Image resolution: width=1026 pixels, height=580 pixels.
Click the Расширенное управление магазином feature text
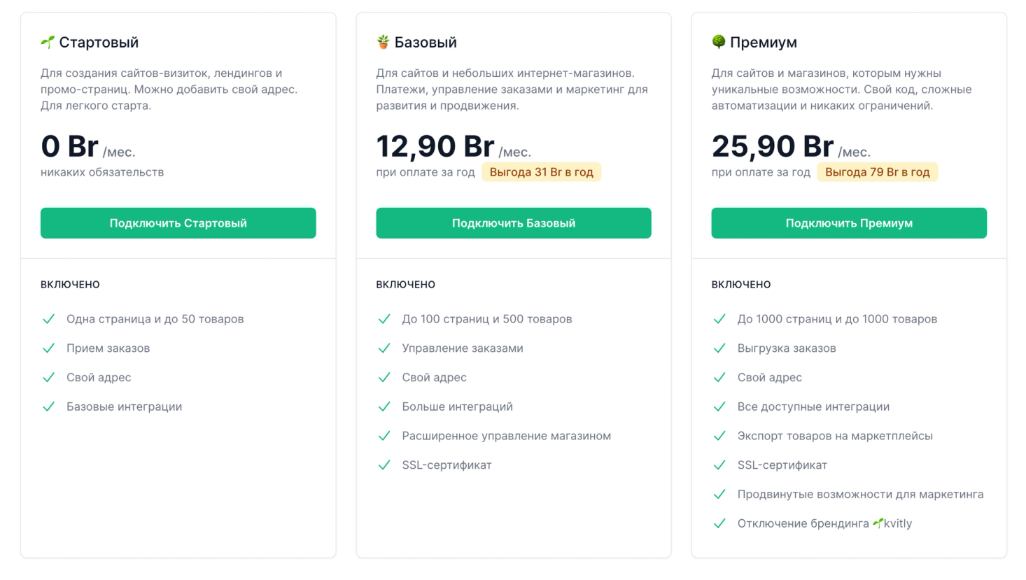coord(506,436)
